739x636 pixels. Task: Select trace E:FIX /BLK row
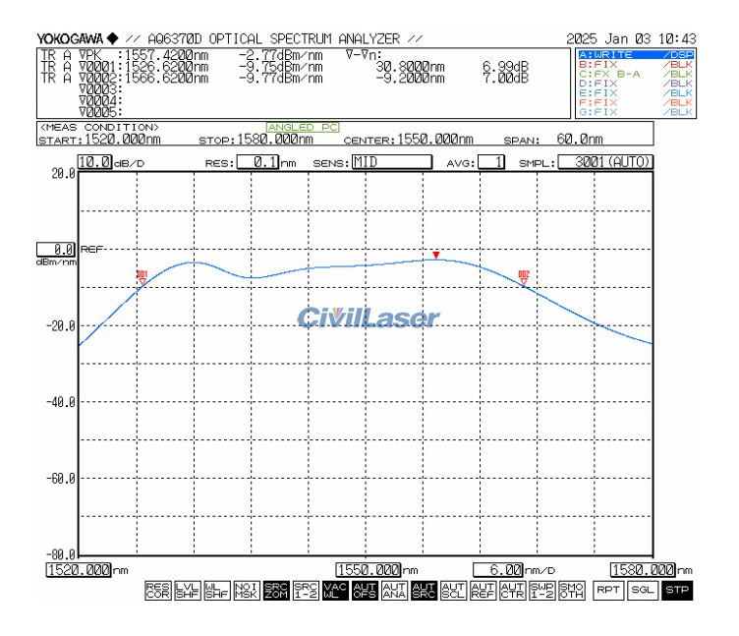[x=636, y=92]
